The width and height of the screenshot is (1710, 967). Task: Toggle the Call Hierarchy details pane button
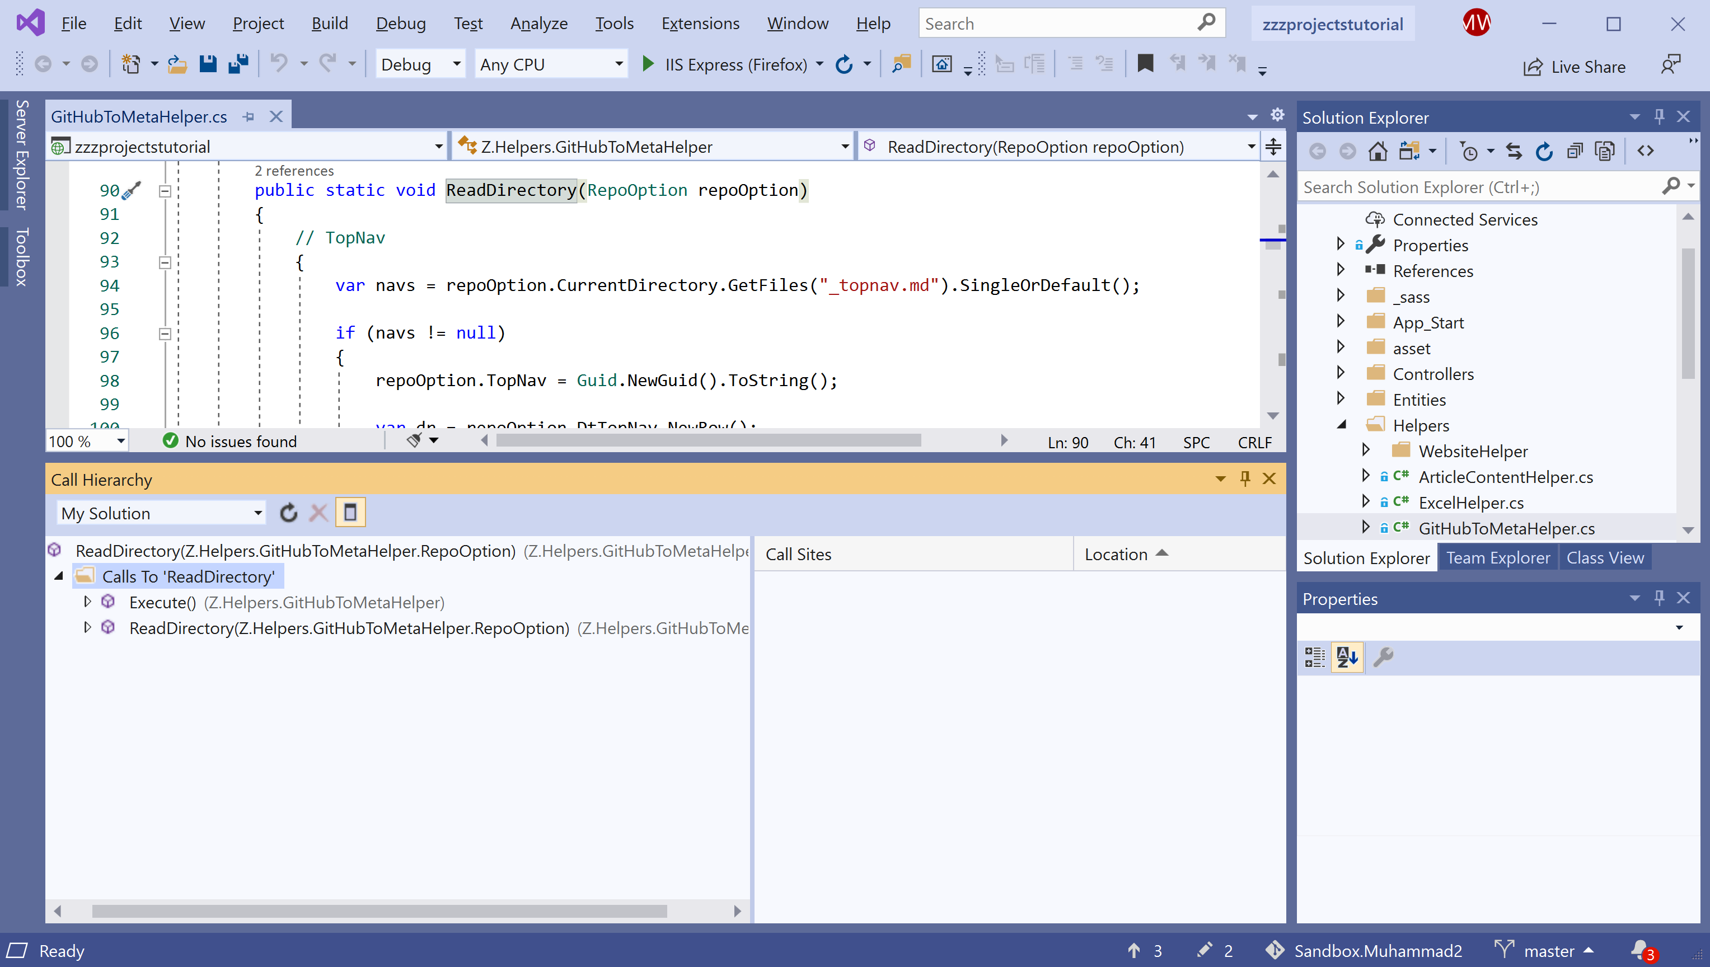click(x=350, y=513)
